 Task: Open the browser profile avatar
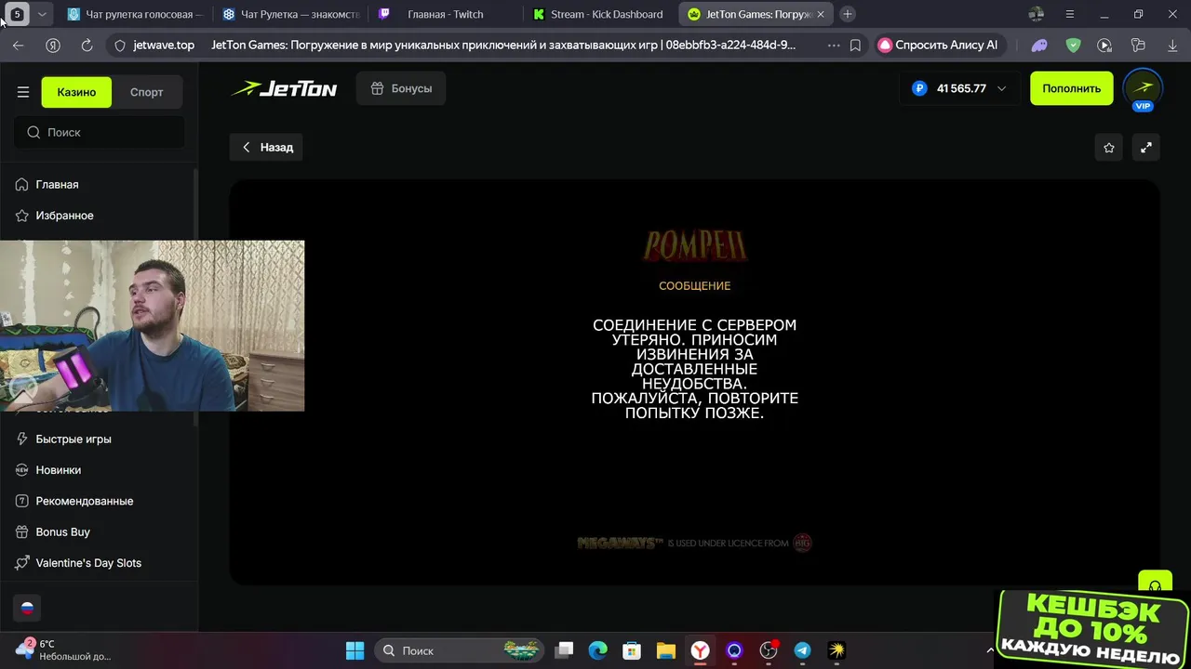pos(1036,14)
